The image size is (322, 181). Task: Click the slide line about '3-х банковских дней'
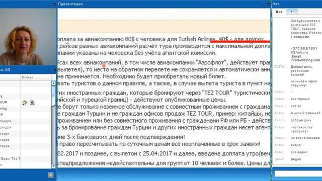(121, 137)
